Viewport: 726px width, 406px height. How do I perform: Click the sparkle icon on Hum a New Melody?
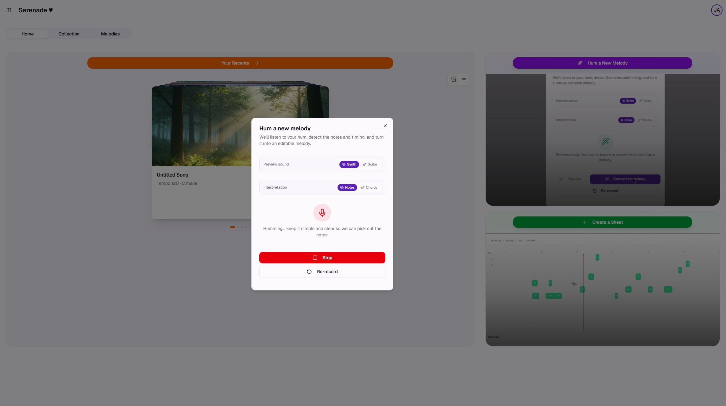(580, 63)
